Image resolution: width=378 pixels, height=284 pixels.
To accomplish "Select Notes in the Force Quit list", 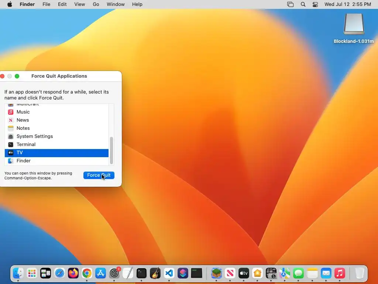I will 56,128.
